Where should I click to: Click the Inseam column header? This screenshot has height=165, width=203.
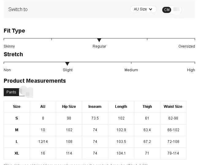95,107
